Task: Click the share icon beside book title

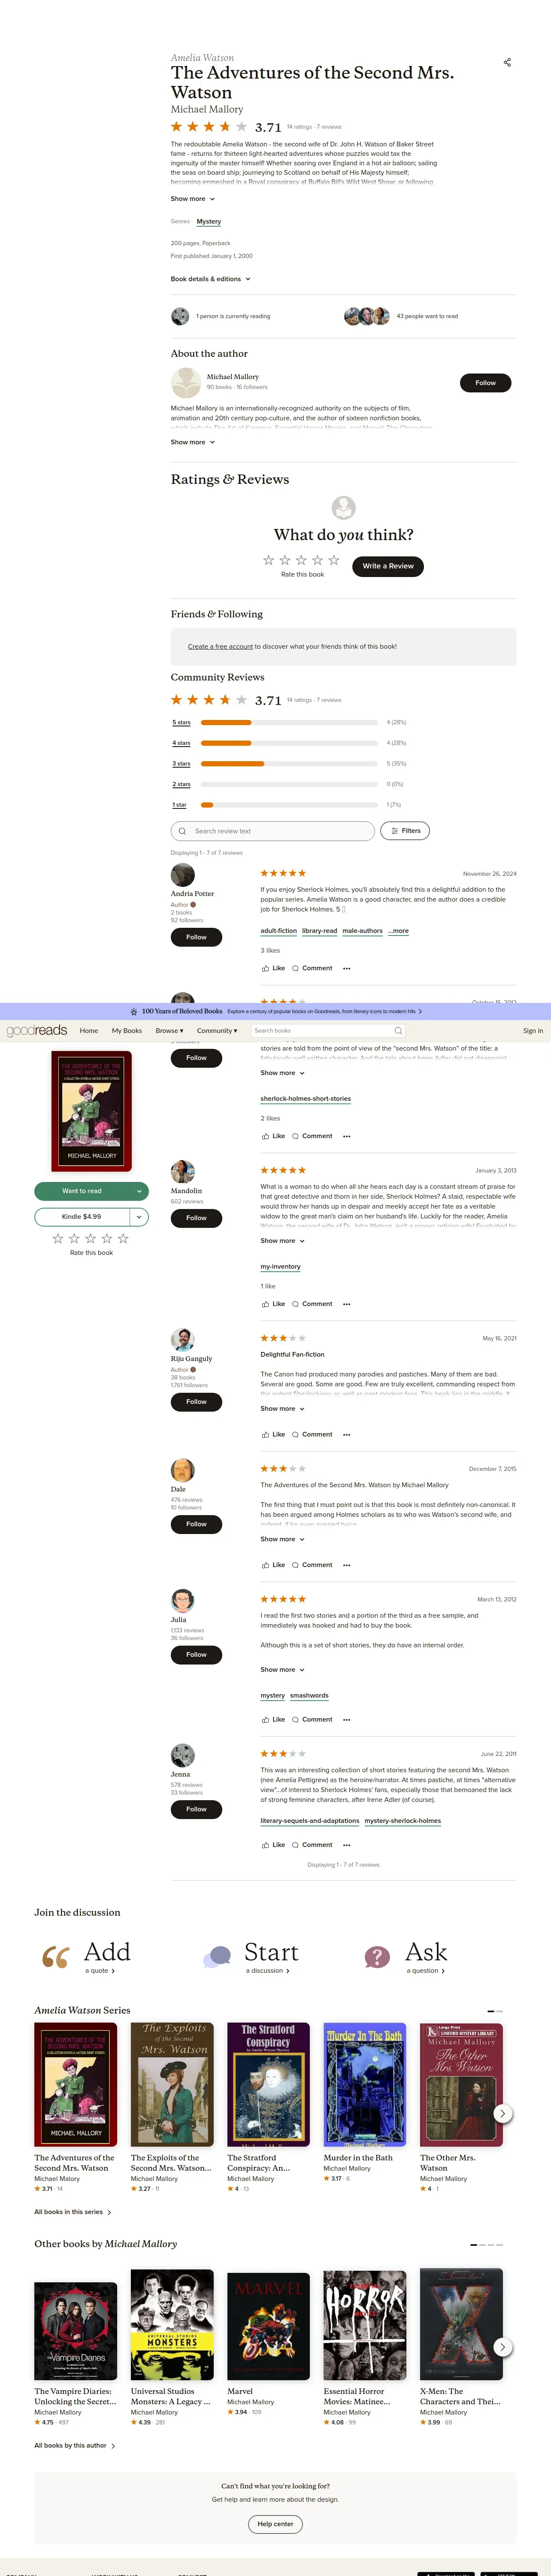Action: (x=507, y=62)
